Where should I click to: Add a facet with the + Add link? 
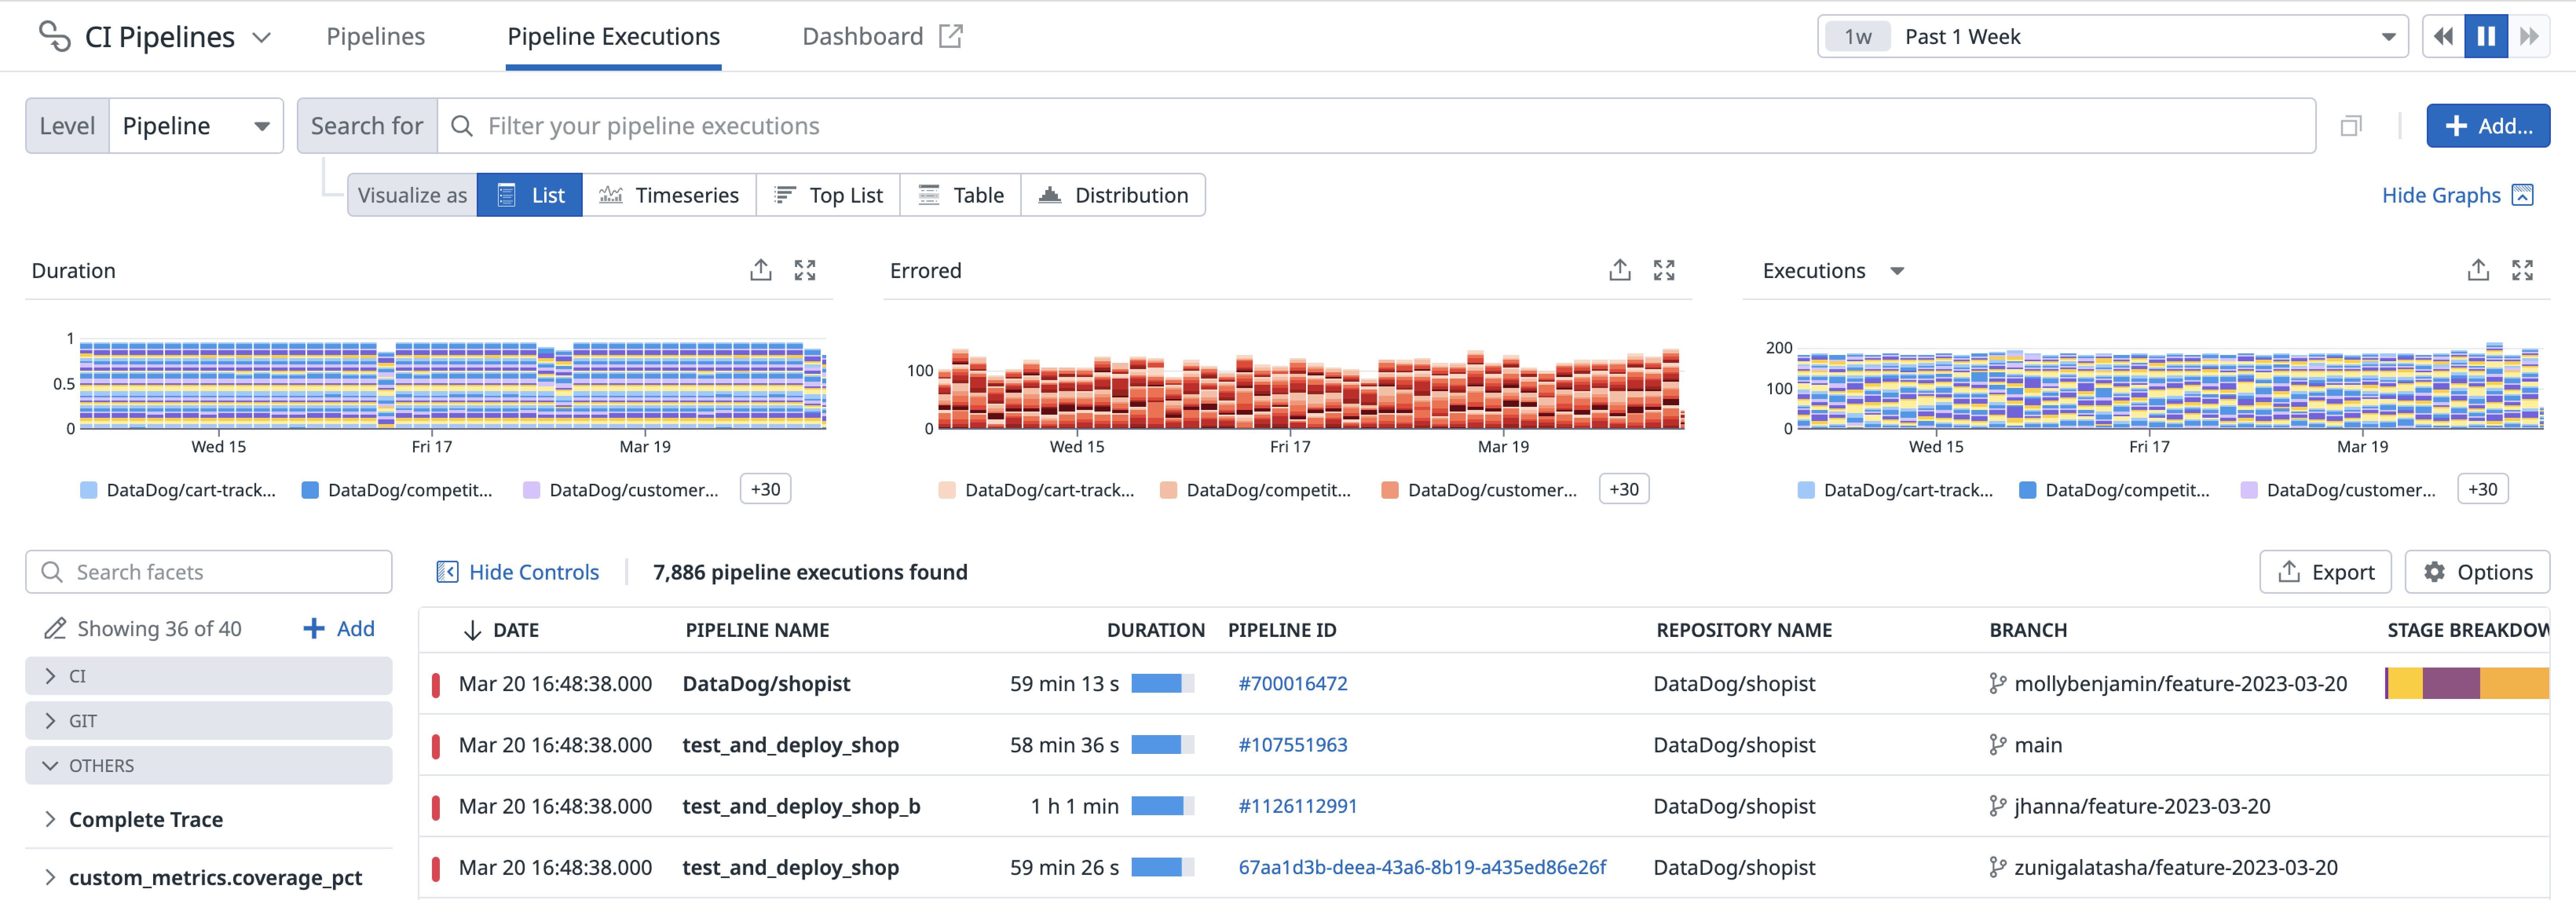pyautogui.click(x=339, y=629)
